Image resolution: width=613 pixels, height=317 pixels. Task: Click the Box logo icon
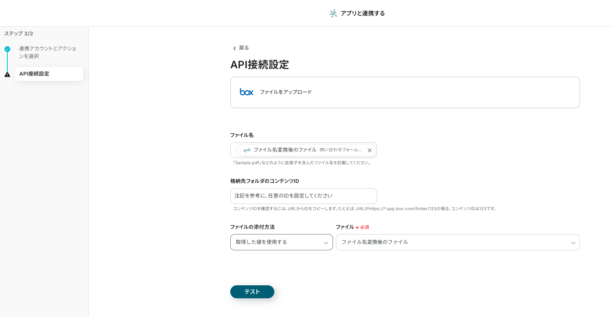coord(247,92)
